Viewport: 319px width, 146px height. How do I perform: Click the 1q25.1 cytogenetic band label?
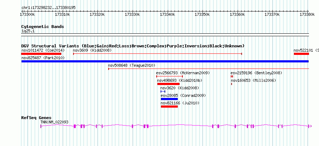pos(28,31)
